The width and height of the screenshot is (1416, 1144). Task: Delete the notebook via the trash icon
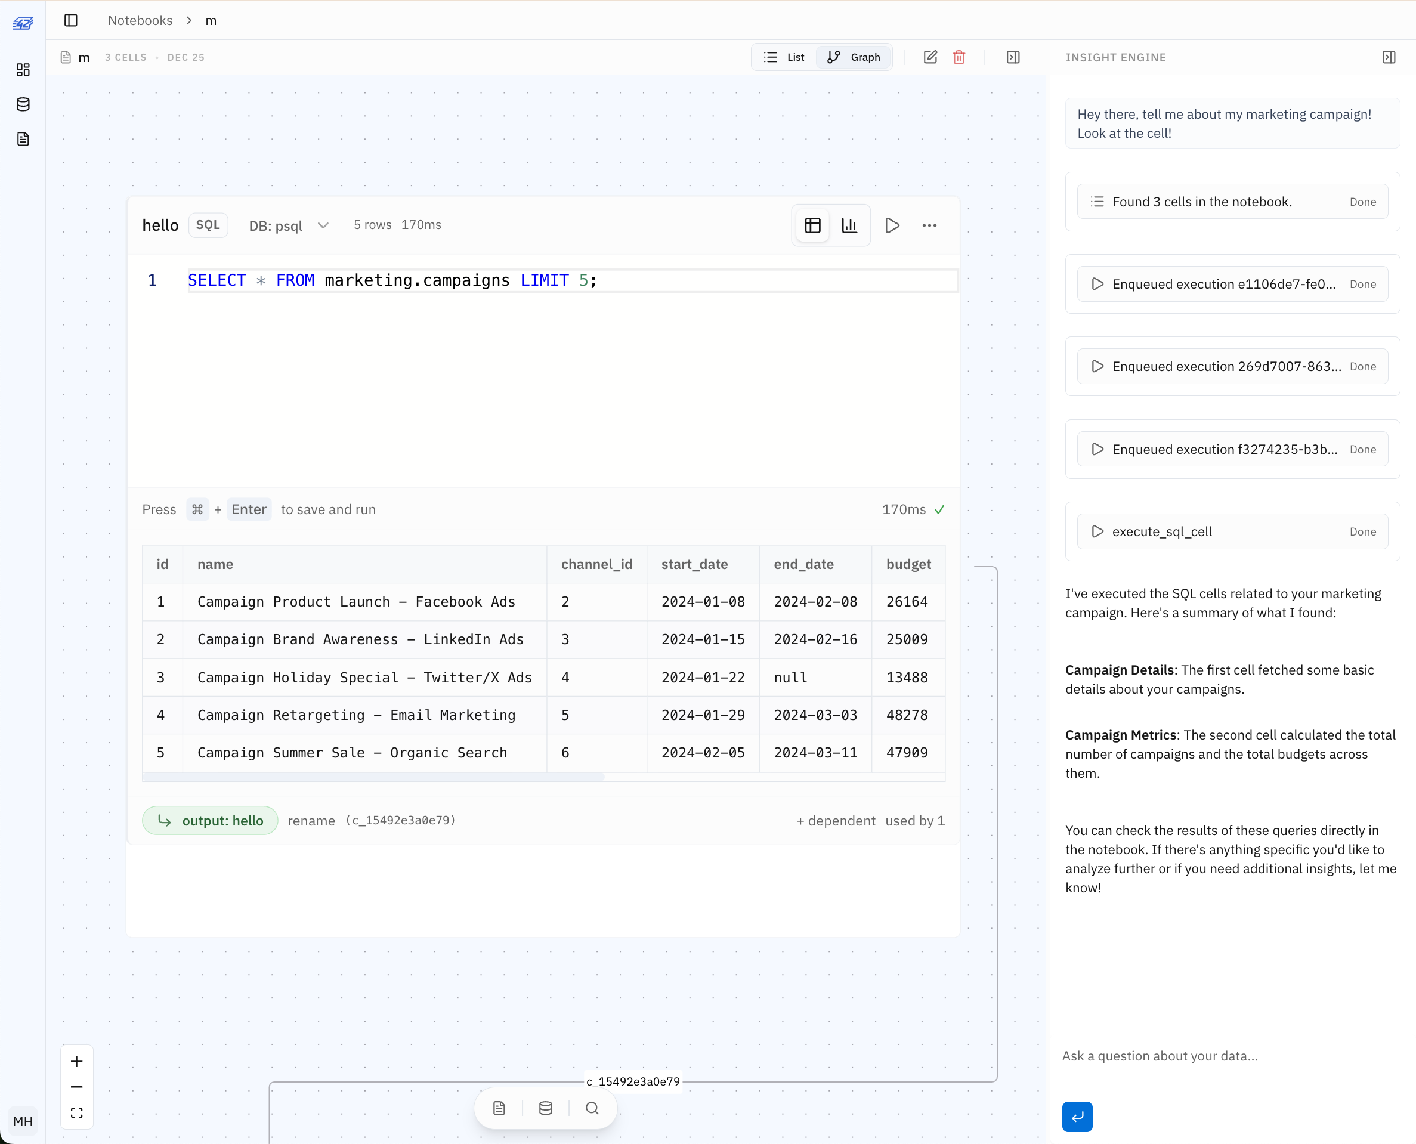click(959, 57)
